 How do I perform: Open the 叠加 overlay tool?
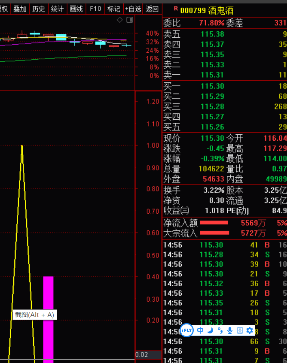coord(20,9)
